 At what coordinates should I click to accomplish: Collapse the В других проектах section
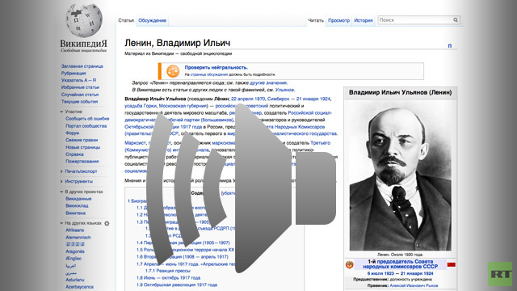pyautogui.click(x=61, y=192)
